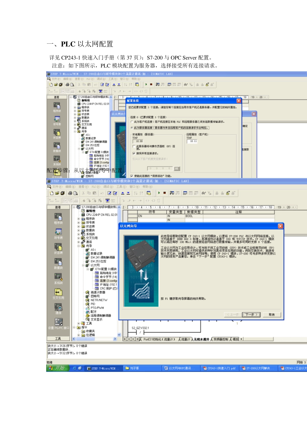The height and width of the screenshot is (435, 307).
Task: Expand 程序块 node in lower project tree
Action: pyautogui.click(x=79, y=219)
